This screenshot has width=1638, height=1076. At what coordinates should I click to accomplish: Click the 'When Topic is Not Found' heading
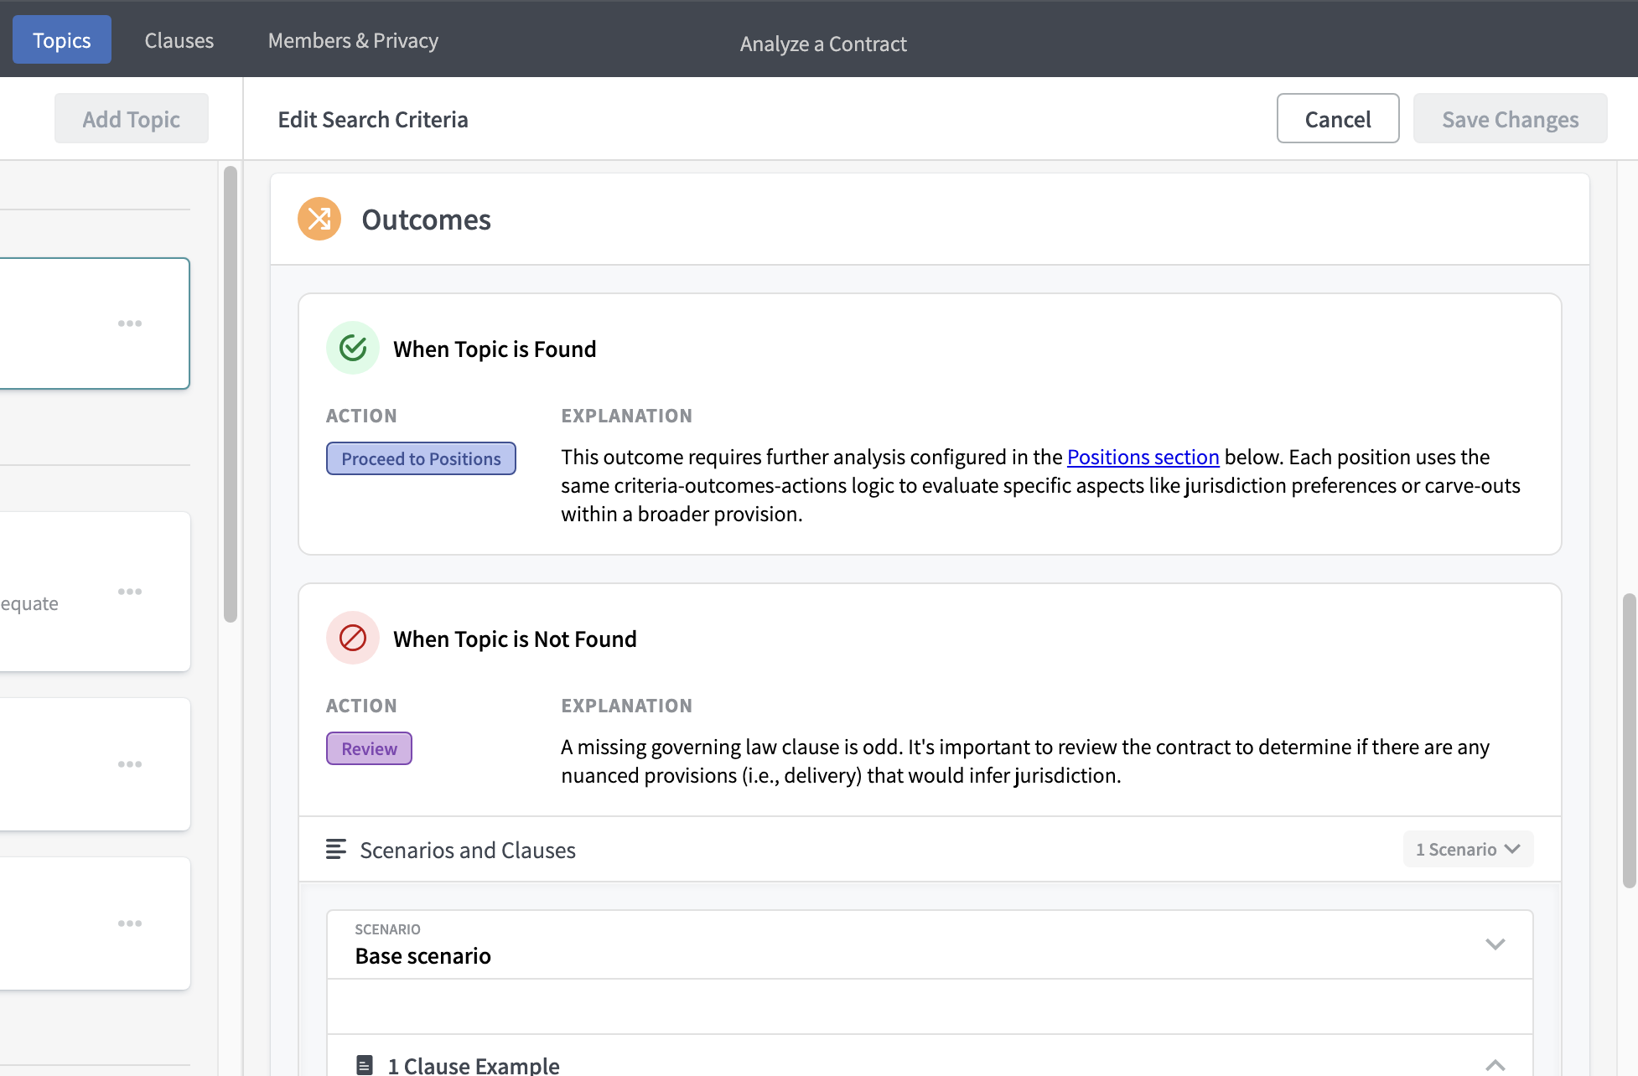tap(515, 639)
